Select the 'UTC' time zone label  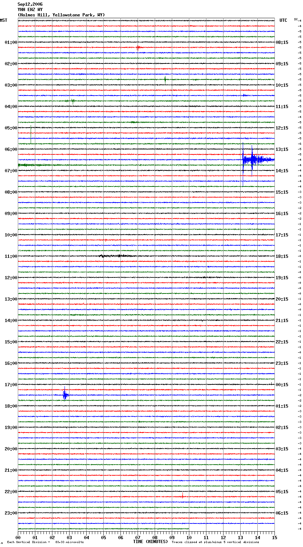click(x=283, y=20)
